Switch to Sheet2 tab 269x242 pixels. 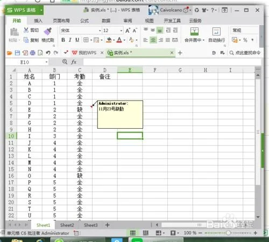[x=67, y=225]
